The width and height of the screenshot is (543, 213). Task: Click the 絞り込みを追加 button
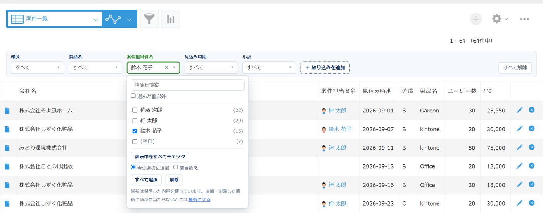click(x=325, y=68)
